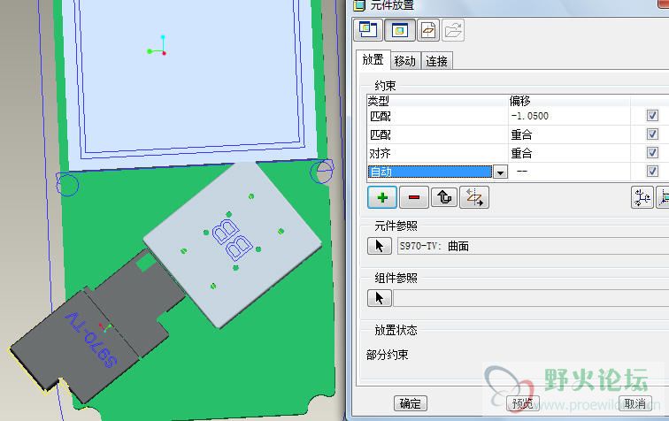The width and height of the screenshot is (669, 421).
Task: Click the S970-TV: 曲面 reference field
Action: [533, 246]
